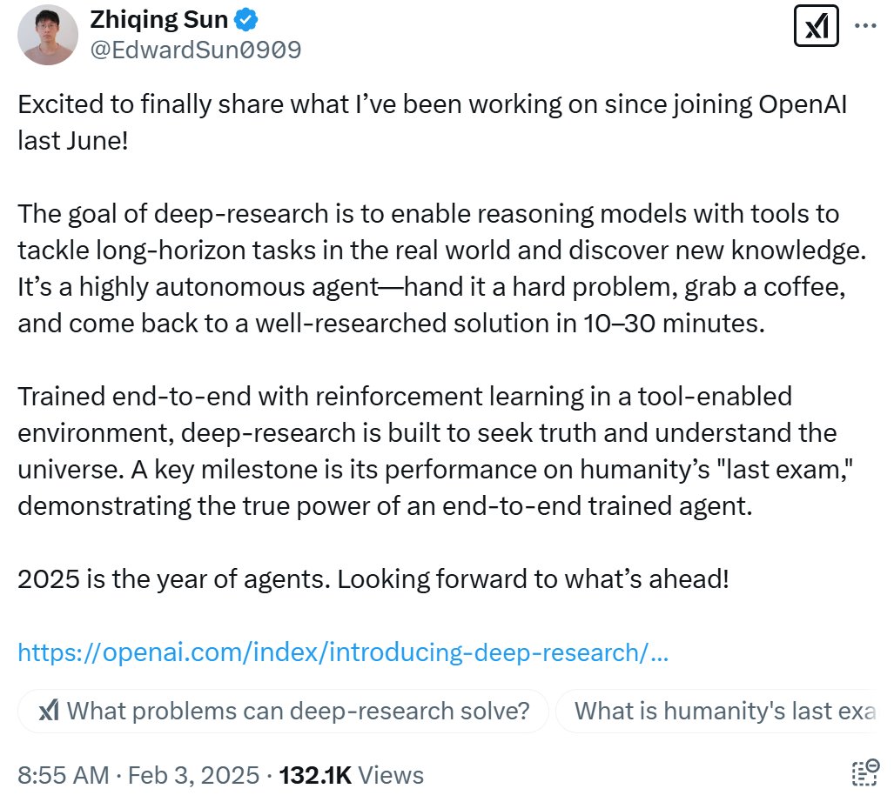Open the three-dot More options menu
The image size is (894, 802).
[x=865, y=26]
